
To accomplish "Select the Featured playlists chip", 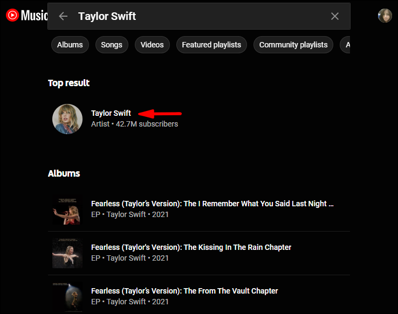I will pyautogui.click(x=211, y=45).
